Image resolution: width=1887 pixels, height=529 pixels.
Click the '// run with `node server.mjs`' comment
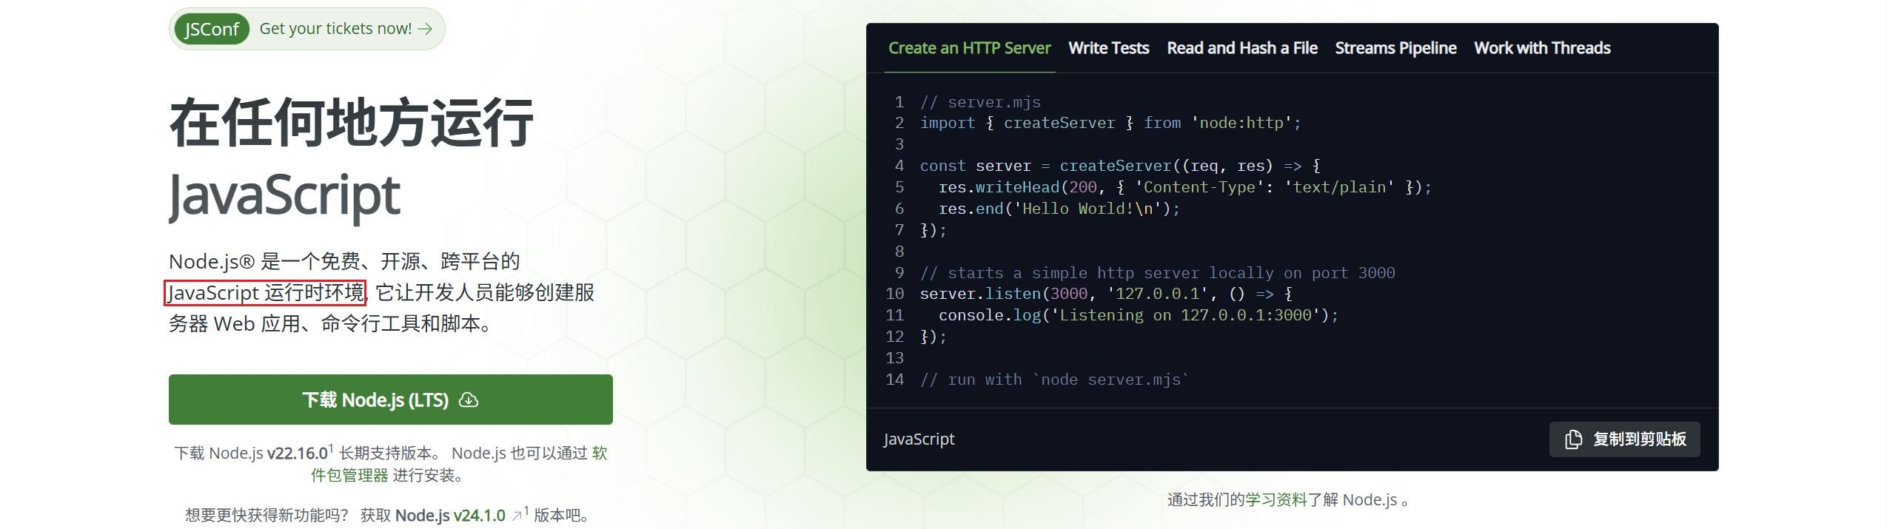pyautogui.click(x=1054, y=380)
